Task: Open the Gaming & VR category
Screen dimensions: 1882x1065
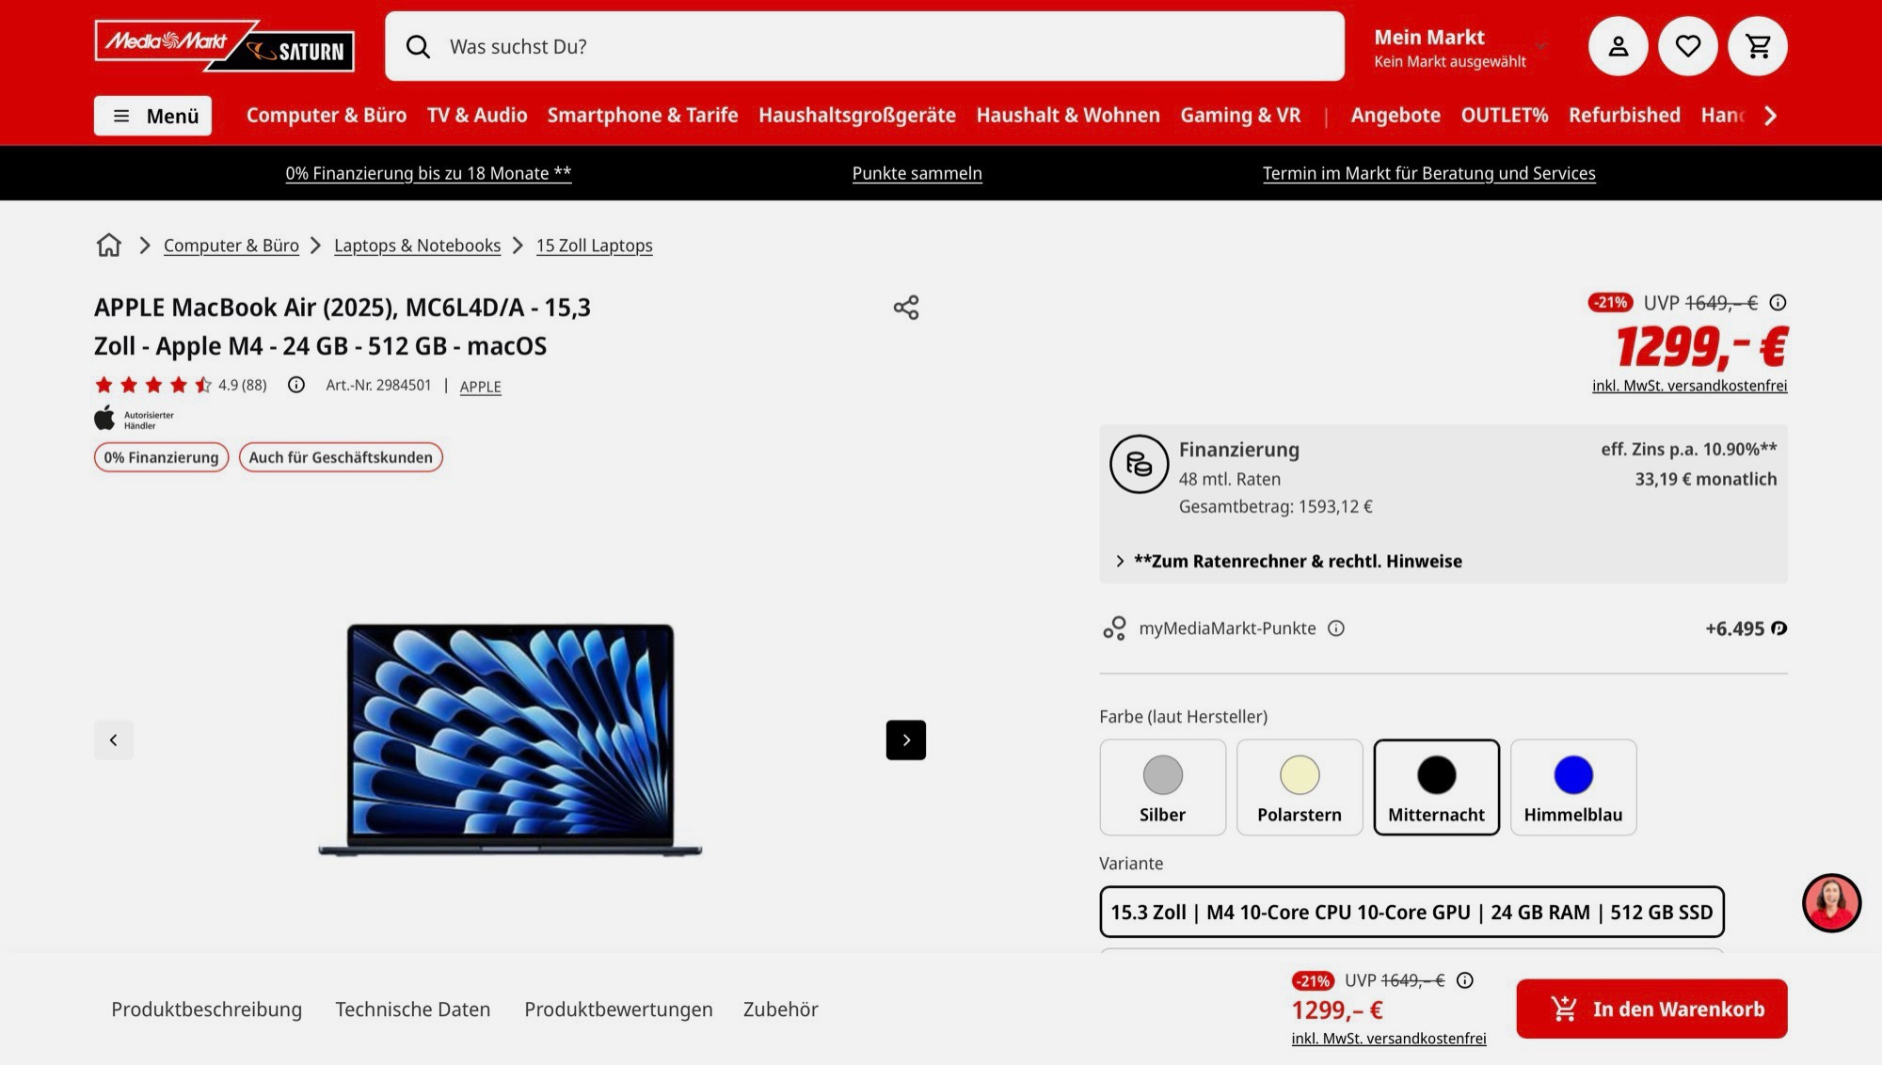Action: click(1239, 116)
